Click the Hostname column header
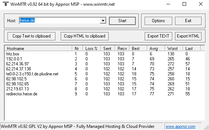 [x=39, y=49]
